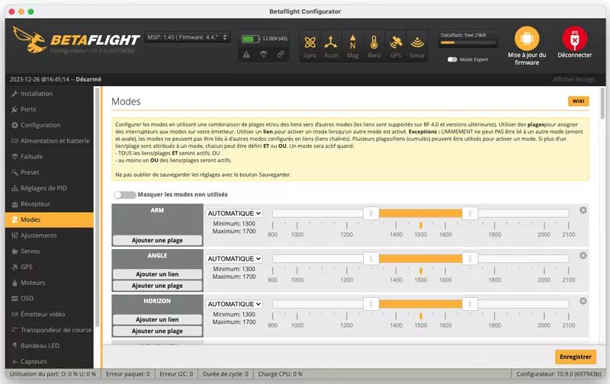The width and height of the screenshot is (610, 384).
Task: Click the Déconnecter USB icon
Action: pos(574,39)
